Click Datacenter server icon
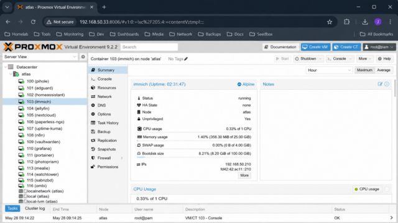 pos(11,67)
